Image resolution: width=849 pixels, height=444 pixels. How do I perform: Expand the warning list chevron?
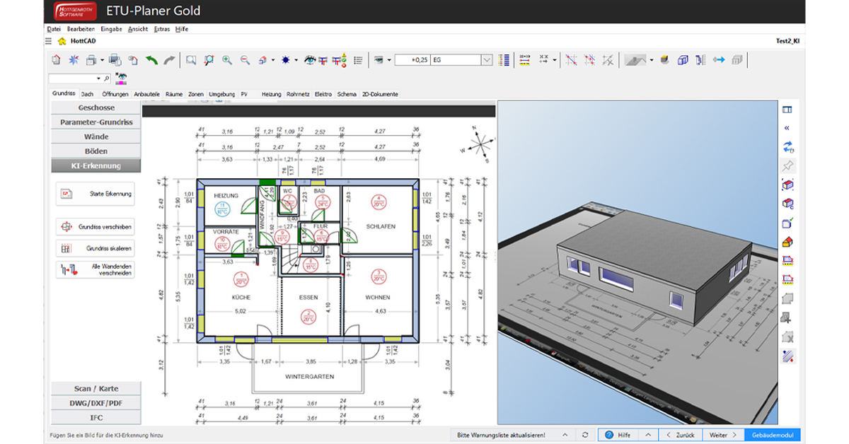(565, 435)
